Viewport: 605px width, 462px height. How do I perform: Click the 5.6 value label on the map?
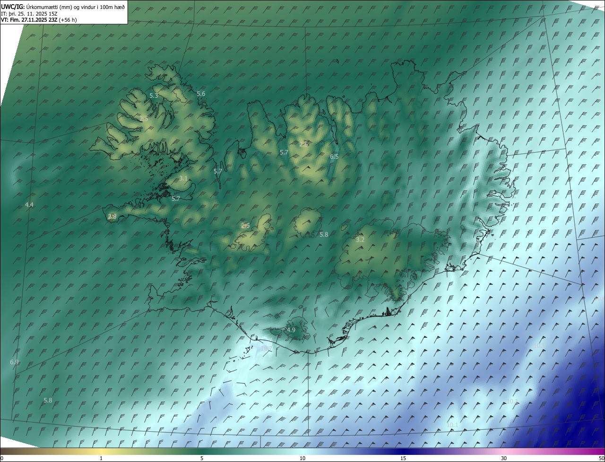(x=201, y=94)
